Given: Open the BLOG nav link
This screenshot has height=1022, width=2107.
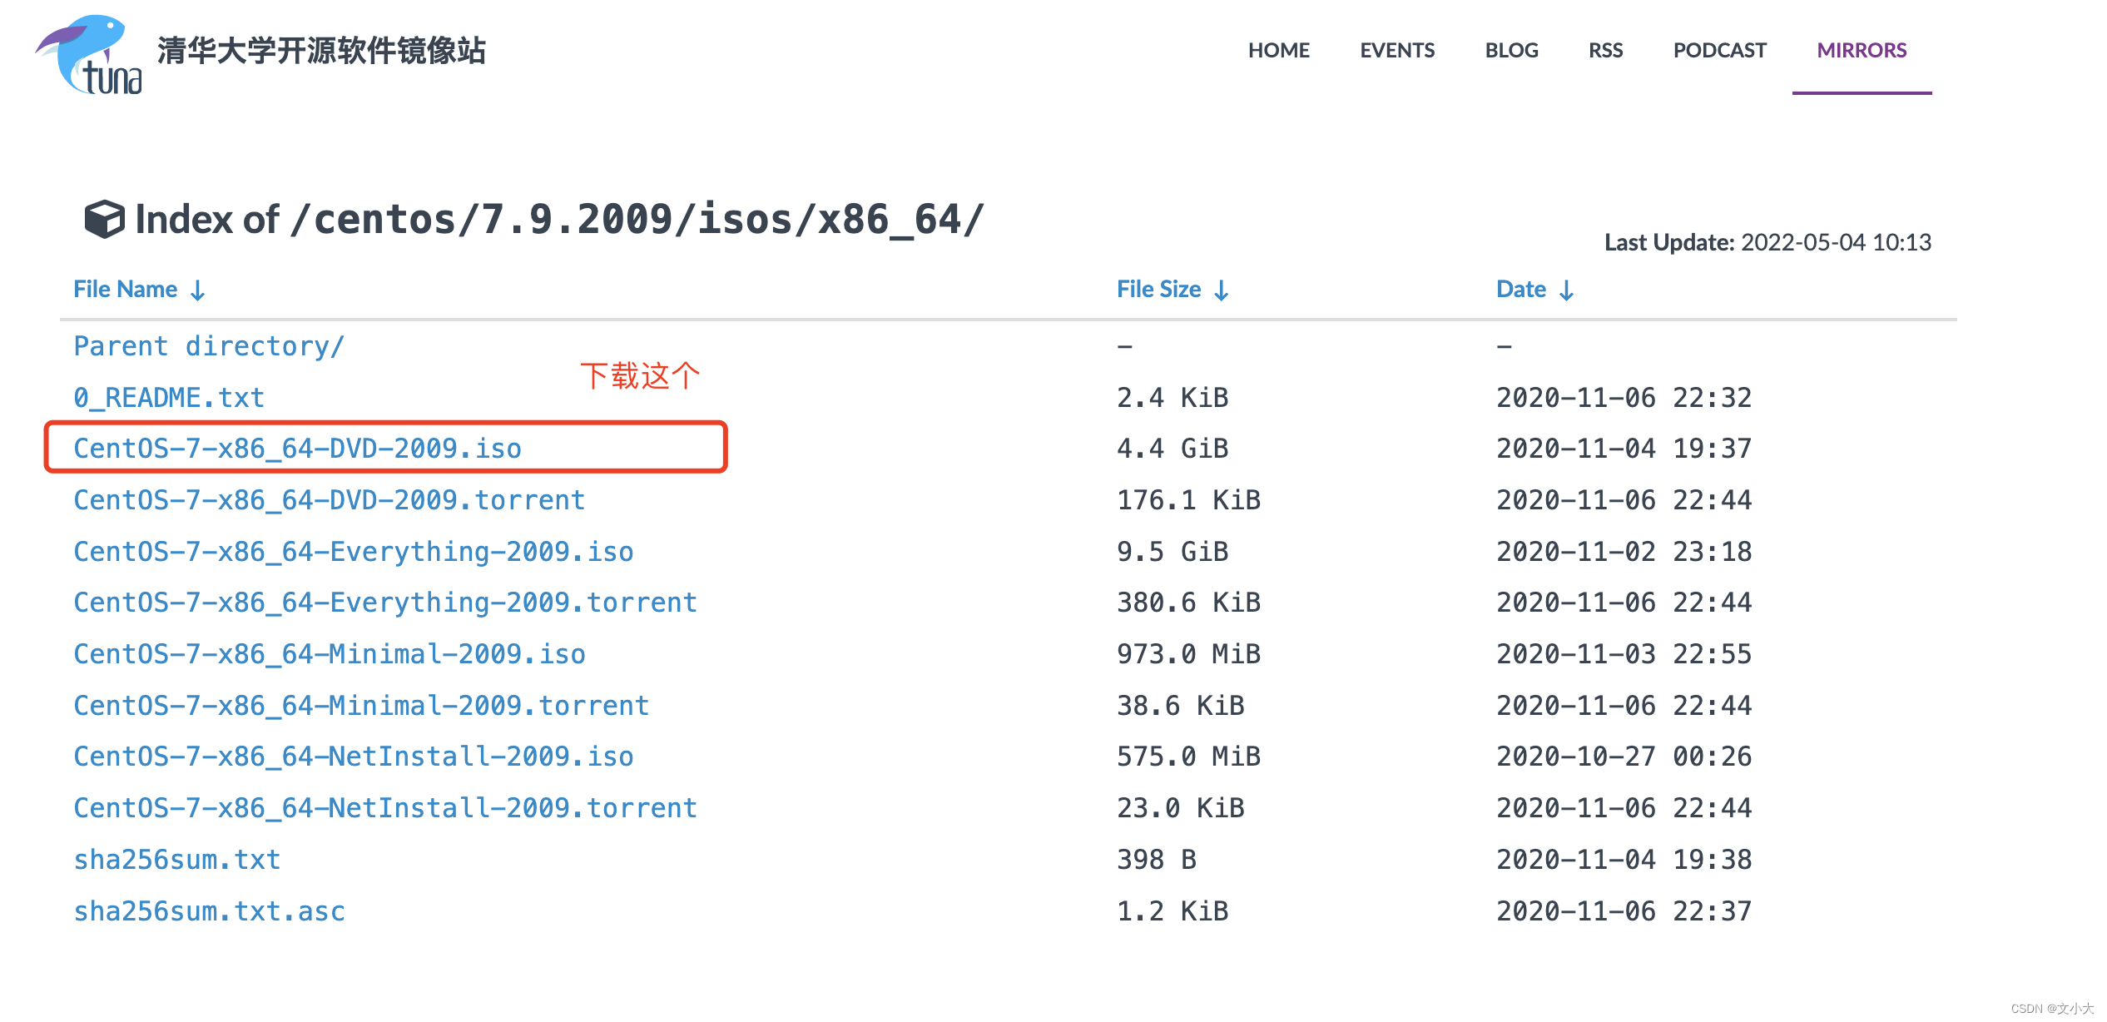Looking at the screenshot, I should click(1511, 50).
